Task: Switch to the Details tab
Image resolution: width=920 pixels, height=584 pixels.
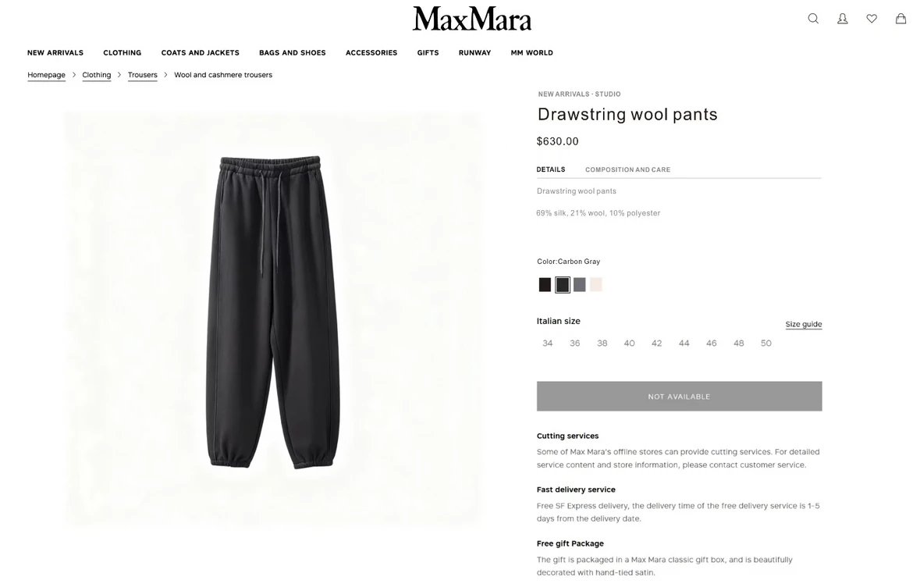Action: point(551,169)
